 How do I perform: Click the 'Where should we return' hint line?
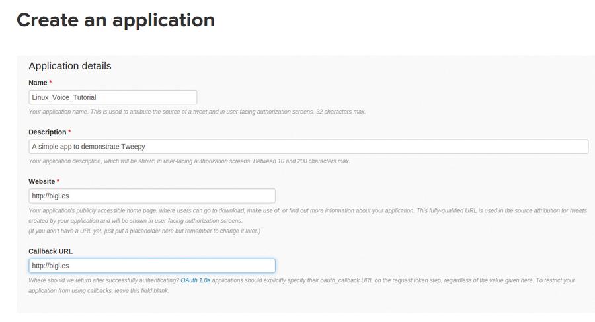(x=301, y=280)
